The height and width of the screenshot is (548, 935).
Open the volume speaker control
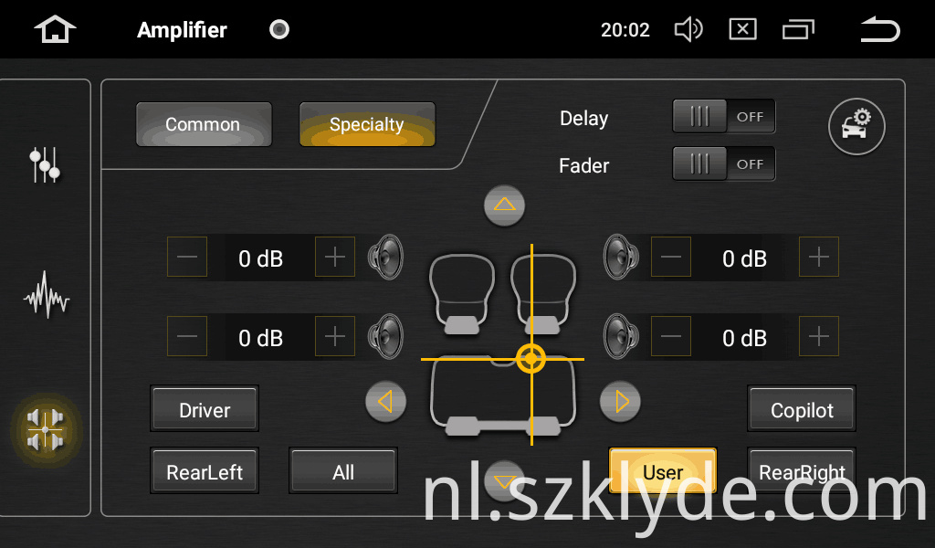[x=688, y=29]
